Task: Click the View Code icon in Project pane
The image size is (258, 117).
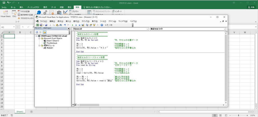Action: click(37, 32)
